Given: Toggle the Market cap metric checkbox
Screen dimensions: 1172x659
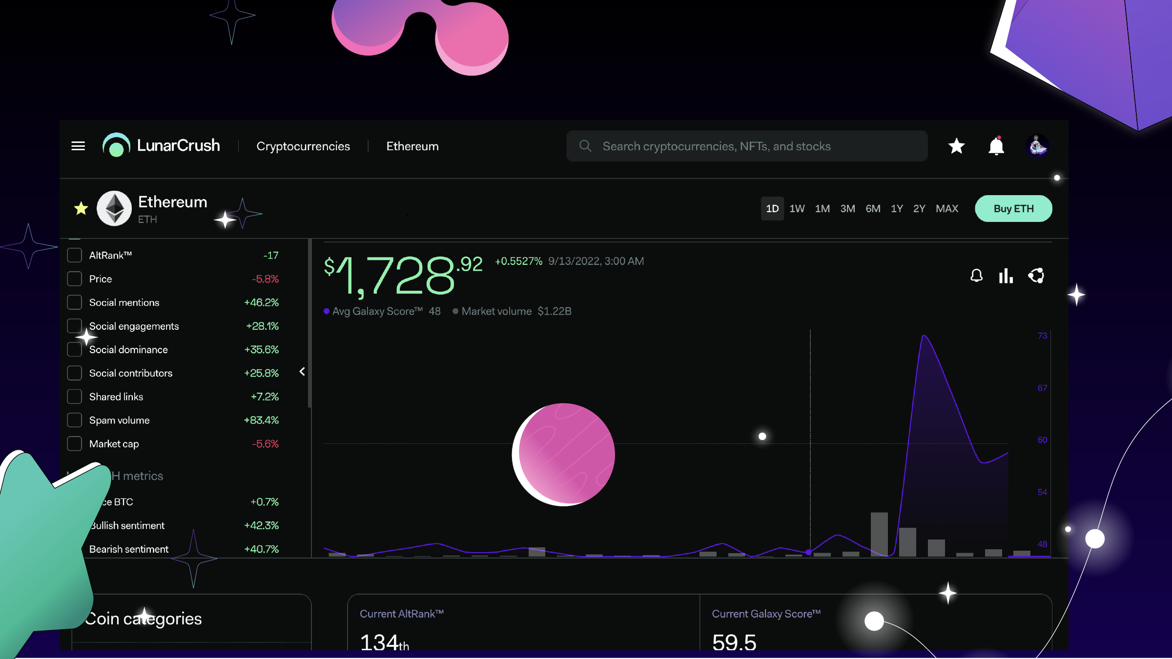Looking at the screenshot, I should [x=74, y=443].
